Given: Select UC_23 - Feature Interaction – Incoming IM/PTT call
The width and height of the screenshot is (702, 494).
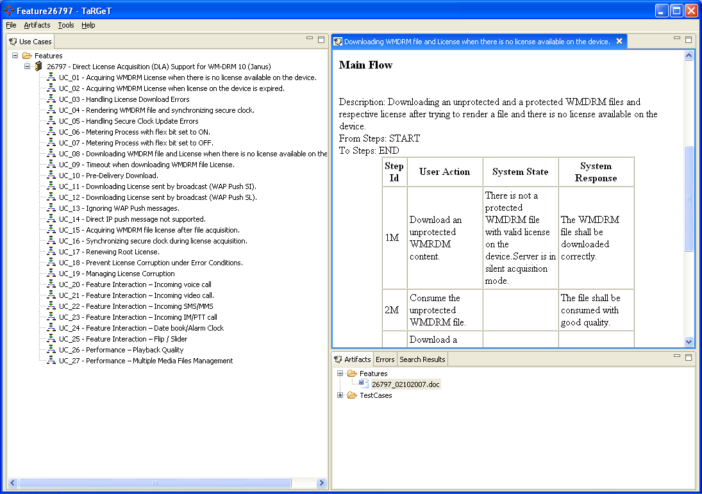Looking at the screenshot, I should (x=138, y=317).
